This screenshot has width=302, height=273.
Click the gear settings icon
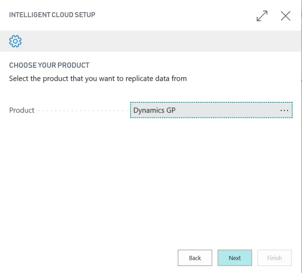tap(15, 41)
